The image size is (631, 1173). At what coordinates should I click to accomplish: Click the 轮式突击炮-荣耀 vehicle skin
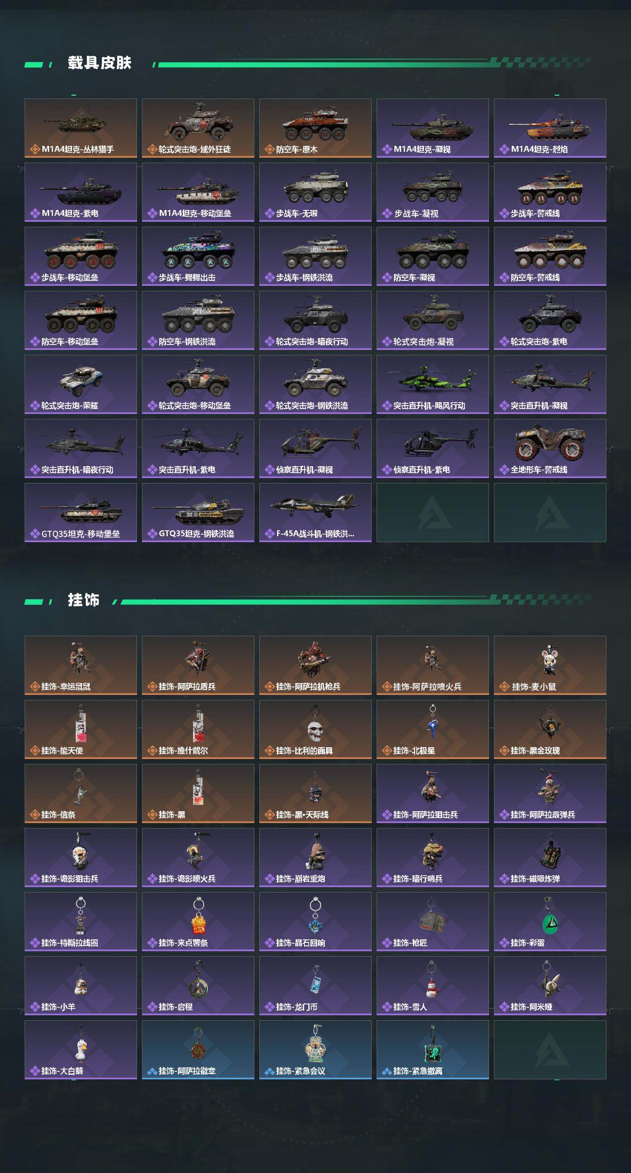81,384
